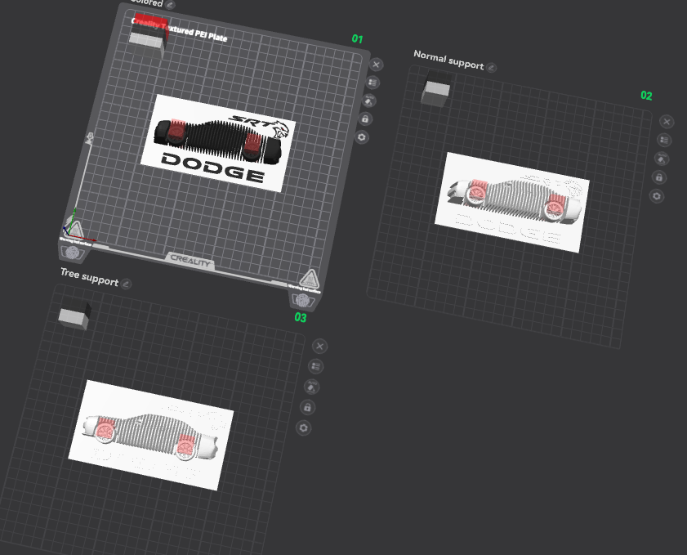The height and width of the screenshot is (555, 687).
Task: Open plate 02 settings gear
Action: coord(656,196)
